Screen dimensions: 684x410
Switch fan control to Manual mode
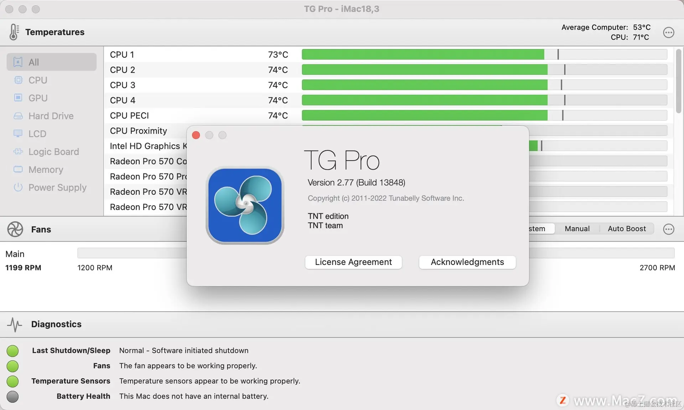(577, 229)
